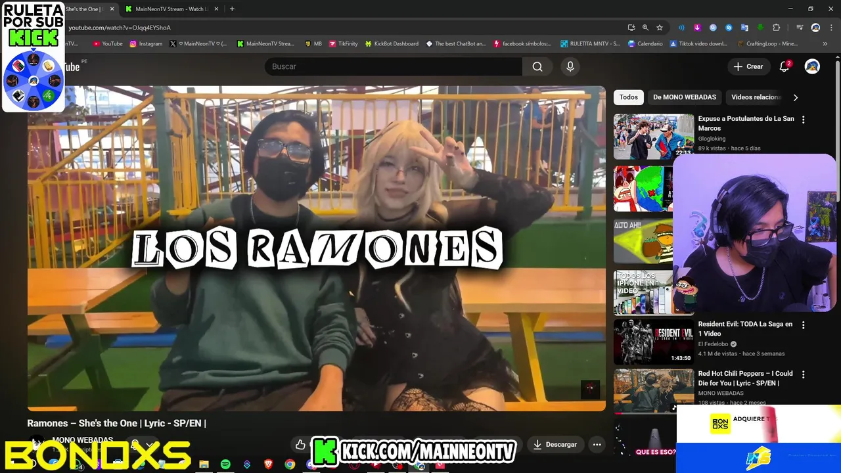The height and width of the screenshot is (473, 841).
Task: Open CraftingLoop bookmark
Action: tap(767, 44)
